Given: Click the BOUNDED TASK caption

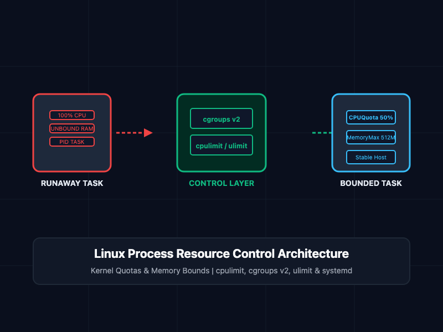Looking at the screenshot, I should [x=371, y=183].
